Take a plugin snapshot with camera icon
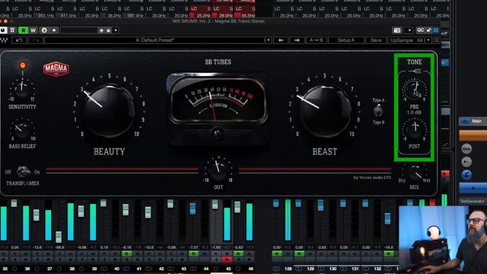The image size is (487, 274). (397, 30)
